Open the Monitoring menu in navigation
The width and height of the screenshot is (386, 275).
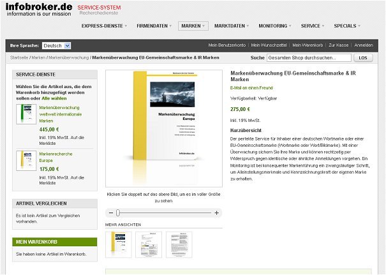[x=275, y=26]
